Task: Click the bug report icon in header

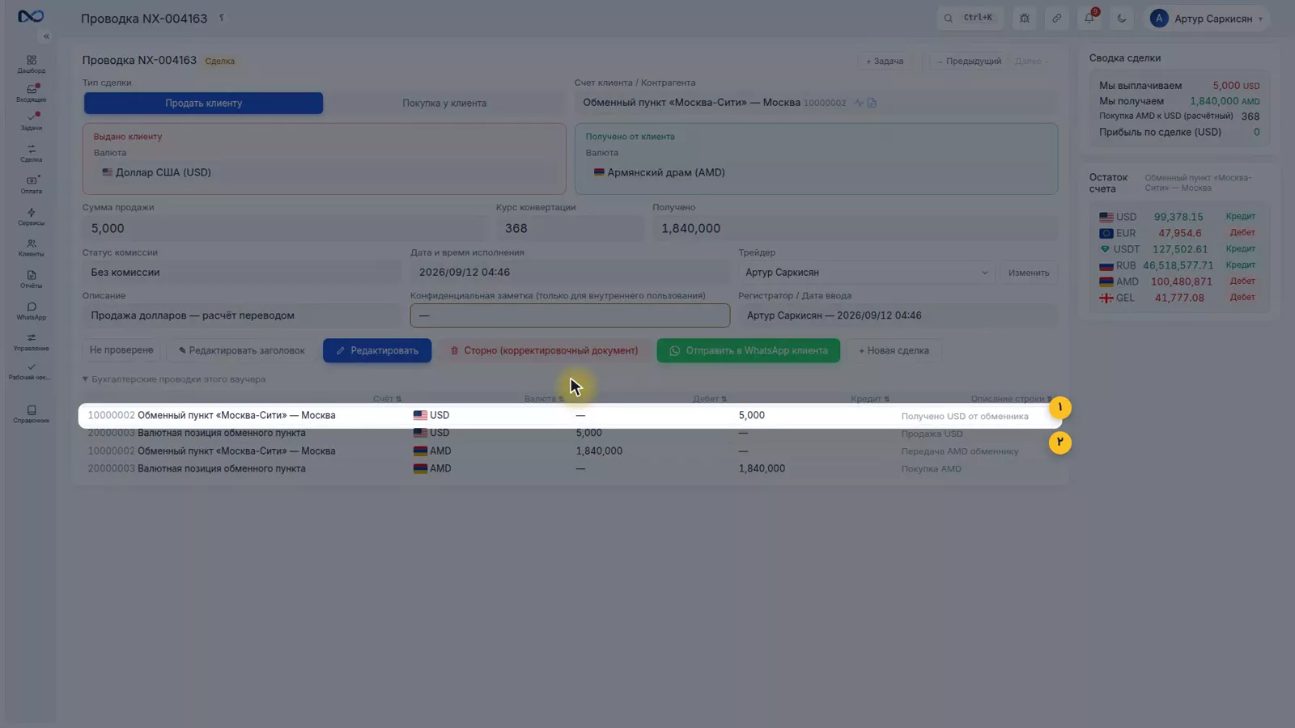Action: tap(1025, 18)
